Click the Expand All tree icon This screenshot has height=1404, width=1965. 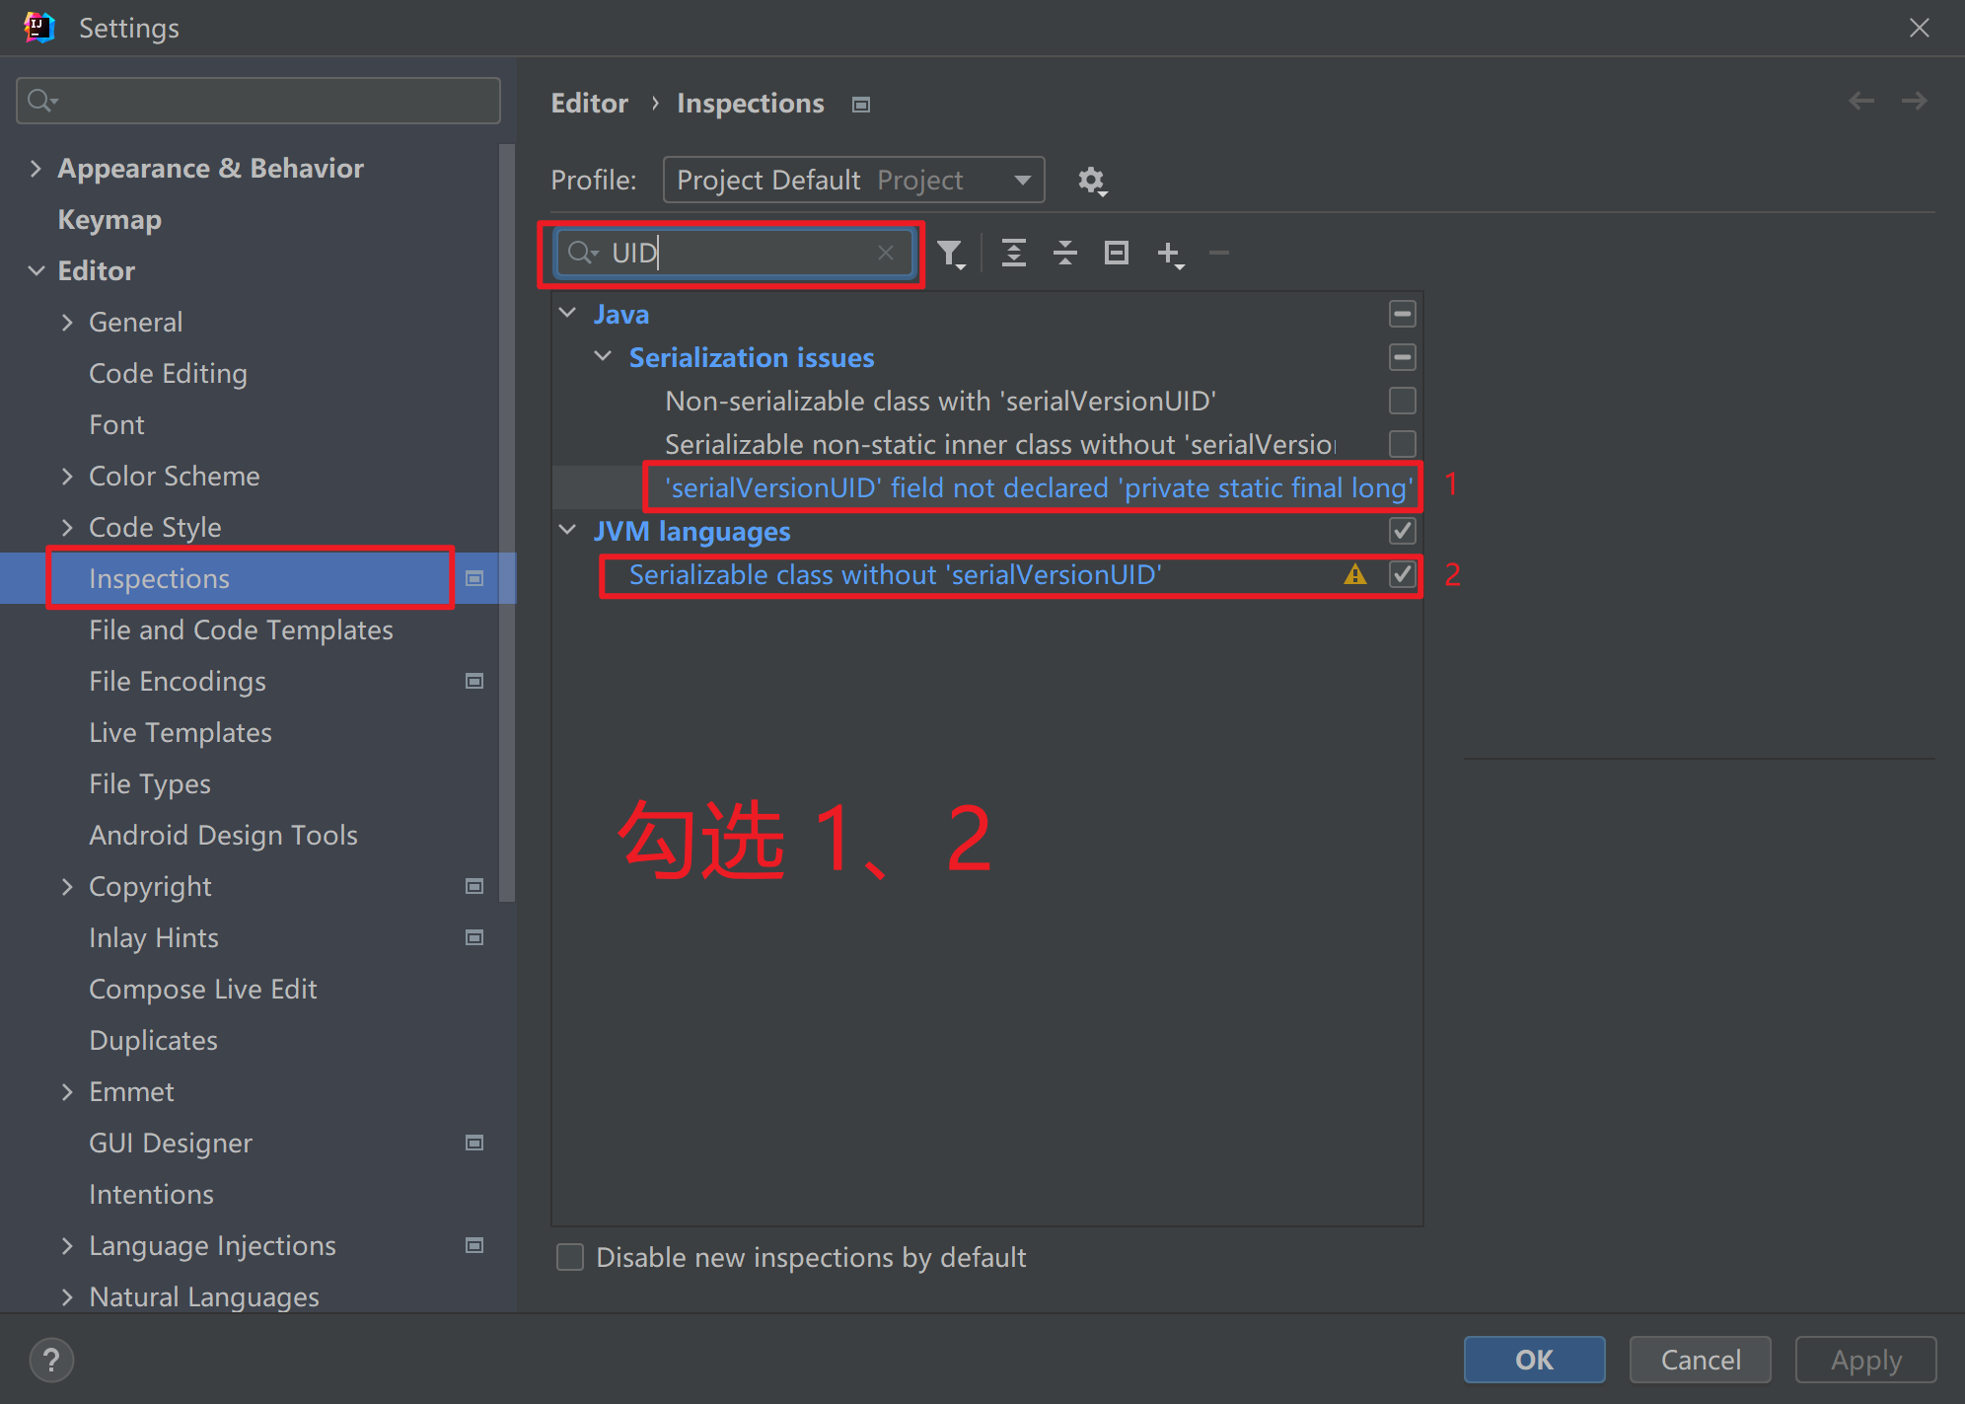coord(1013,254)
